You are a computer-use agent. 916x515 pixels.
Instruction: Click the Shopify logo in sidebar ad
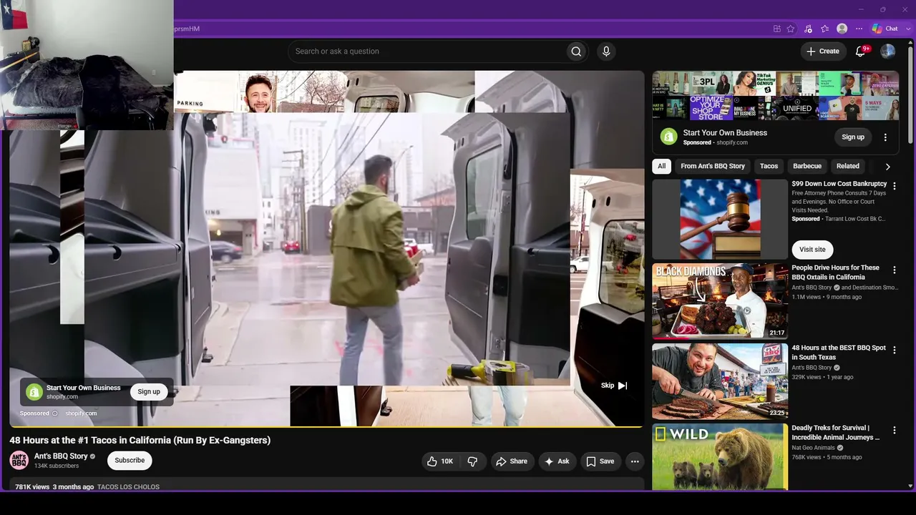coord(668,137)
